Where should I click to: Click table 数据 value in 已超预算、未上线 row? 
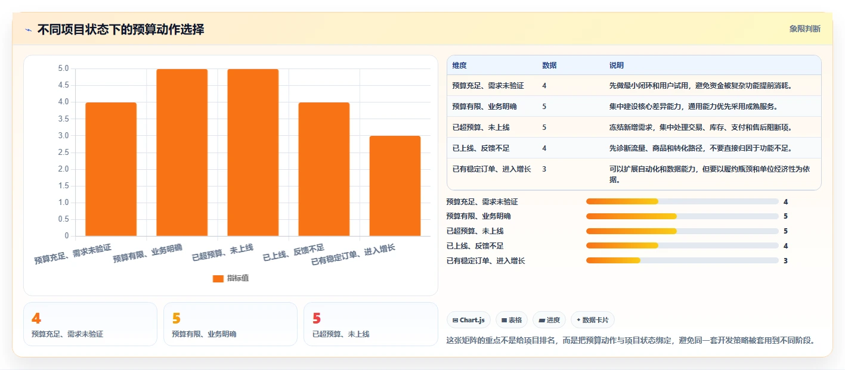[x=544, y=128]
